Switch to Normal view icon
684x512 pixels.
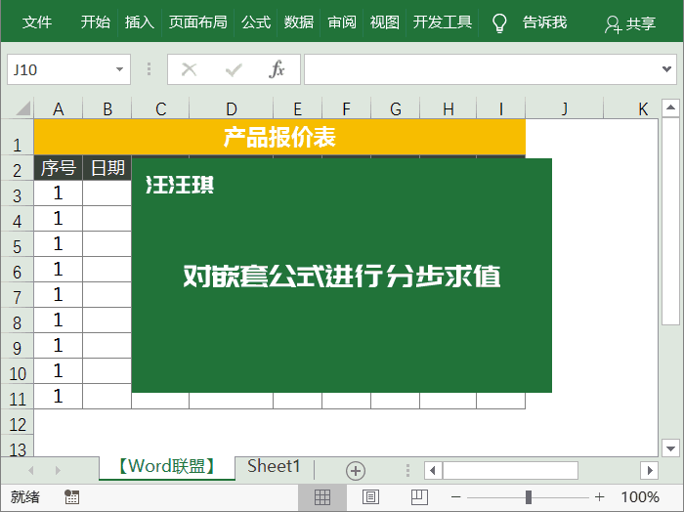click(x=322, y=496)
